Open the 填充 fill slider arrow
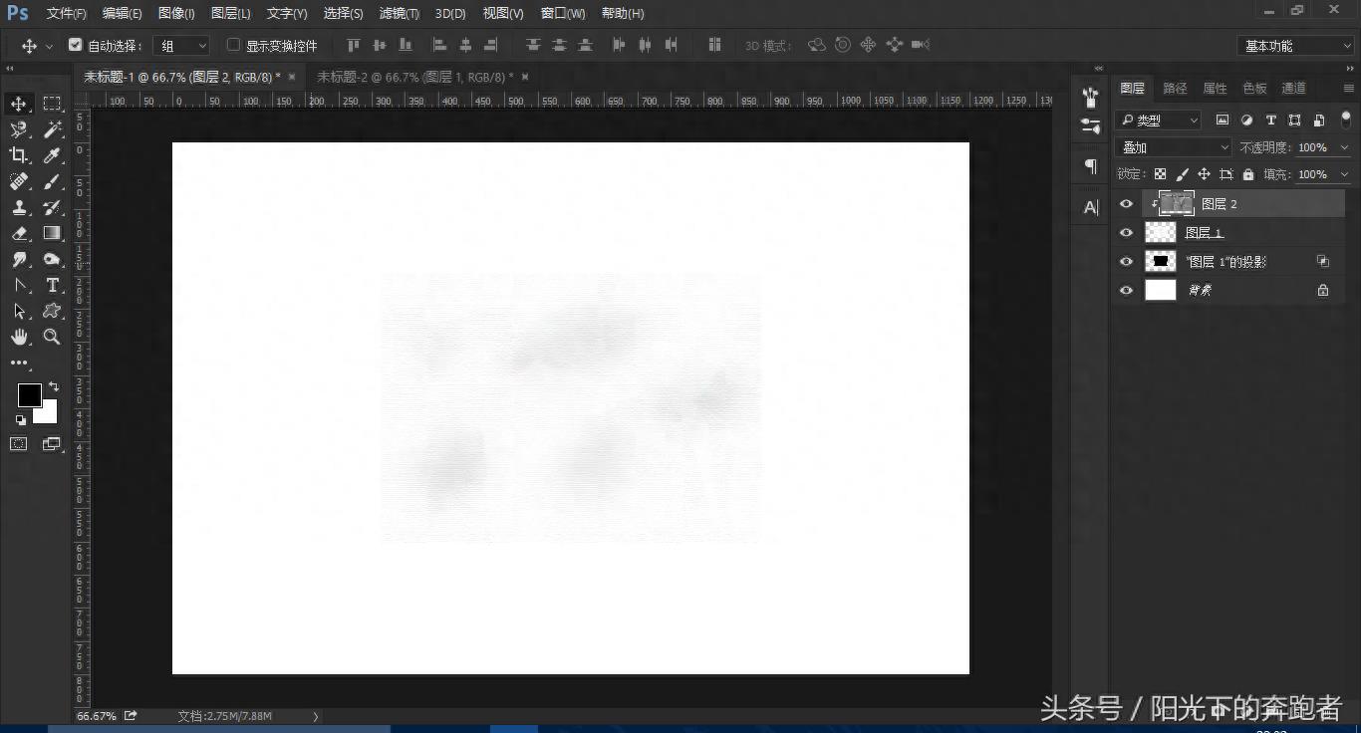 (1344, 174)
